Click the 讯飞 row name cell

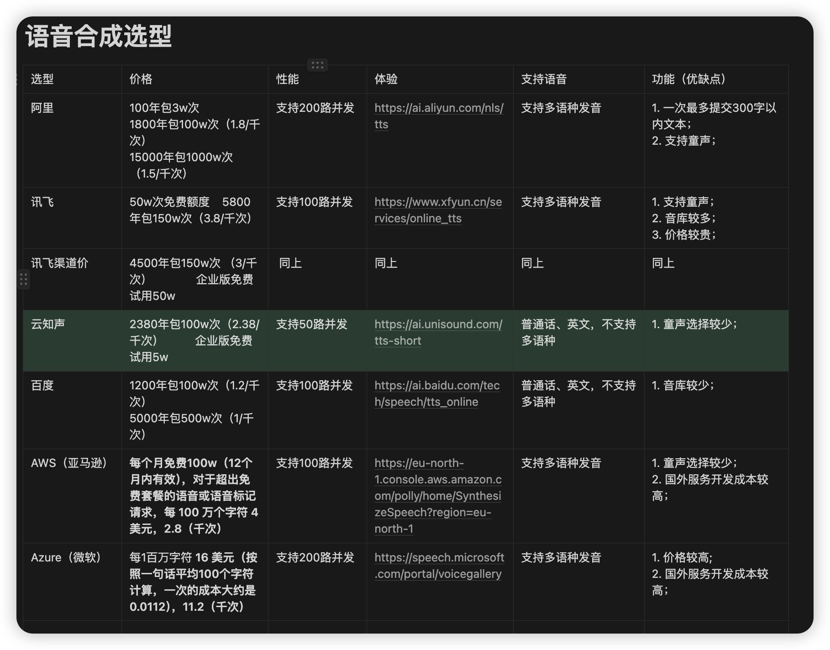[72, 218]
